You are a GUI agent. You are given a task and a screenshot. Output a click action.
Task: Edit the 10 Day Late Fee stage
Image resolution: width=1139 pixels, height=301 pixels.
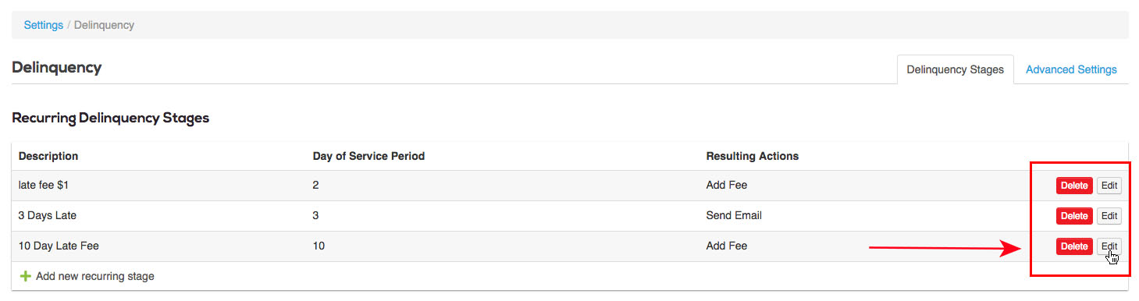click(1109, 246)
